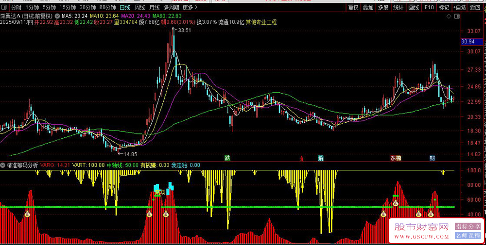The width and height of the screenshot is (486, 245).
Task: Click the MA20: 24.43 label
Action: [x=135, y=16]
